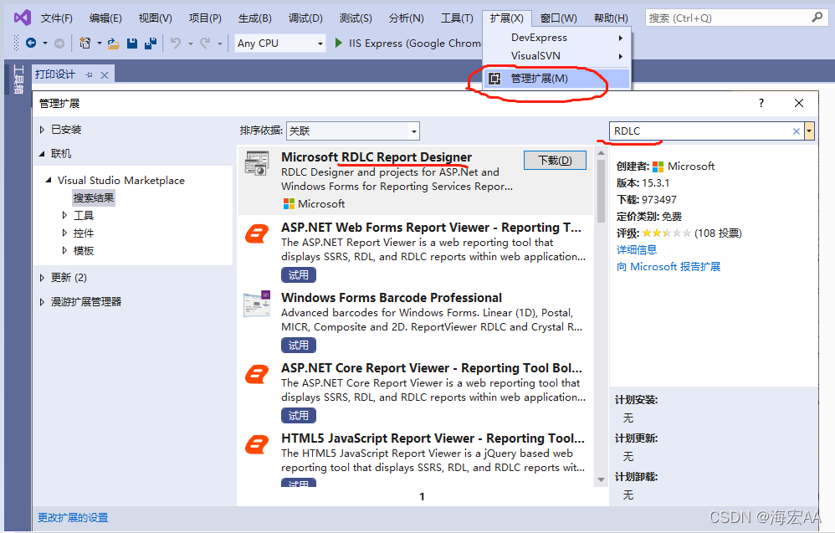The image size is (835, 533).
Task: Select the Microsoft RDLC Report Designer title
Action: (377, 157)
